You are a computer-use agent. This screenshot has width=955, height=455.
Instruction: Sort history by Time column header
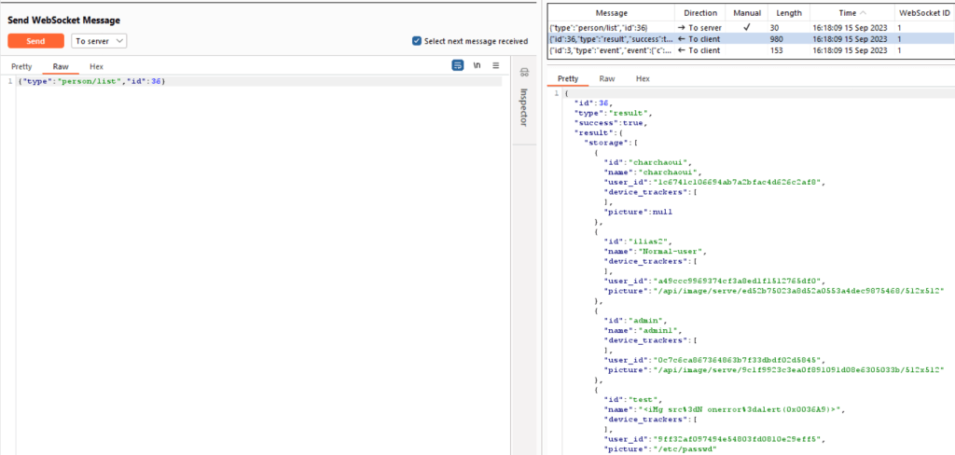pos(847,14)
